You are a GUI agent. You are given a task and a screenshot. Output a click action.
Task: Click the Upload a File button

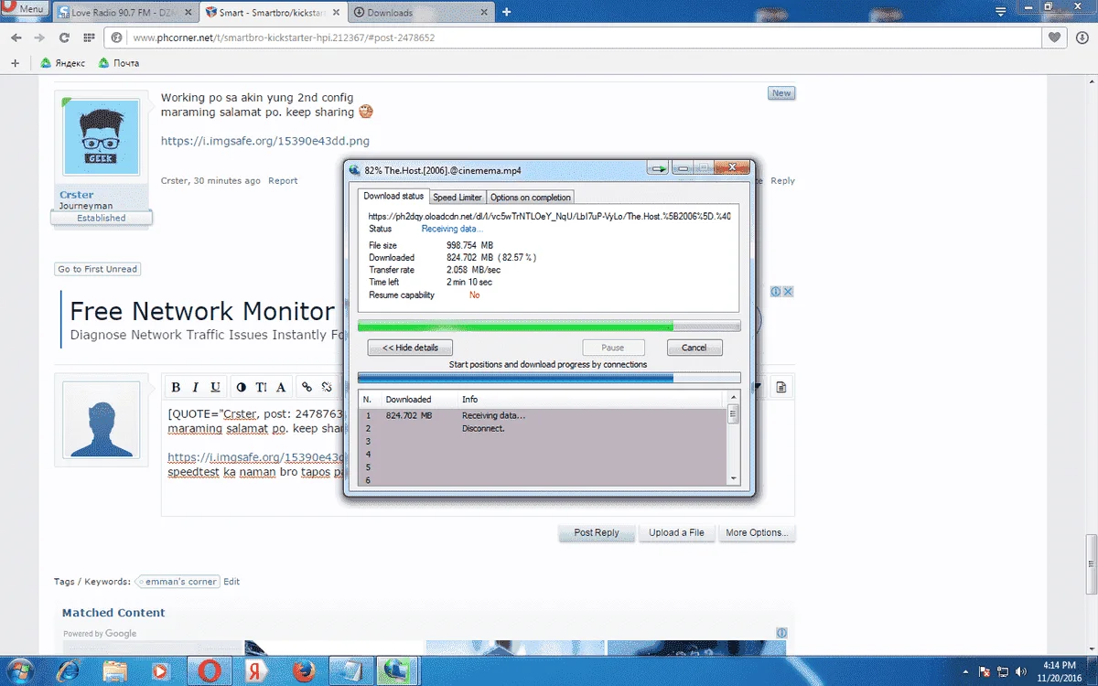click(x=676, y=532)
